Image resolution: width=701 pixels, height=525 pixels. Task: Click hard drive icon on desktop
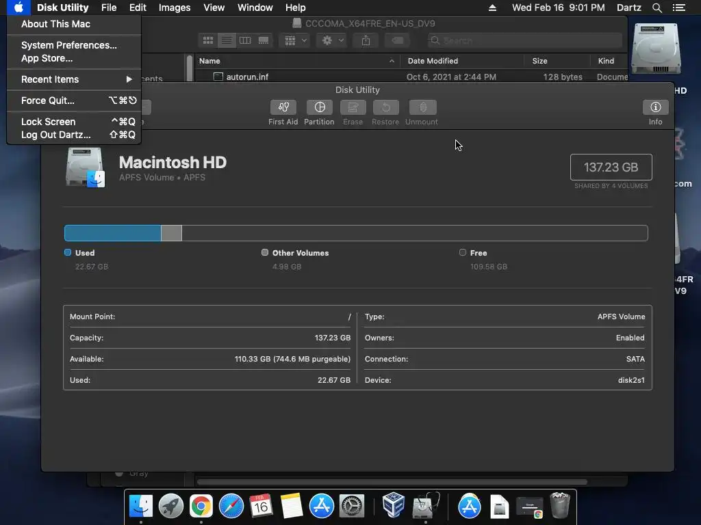click(x=655, y=49)
